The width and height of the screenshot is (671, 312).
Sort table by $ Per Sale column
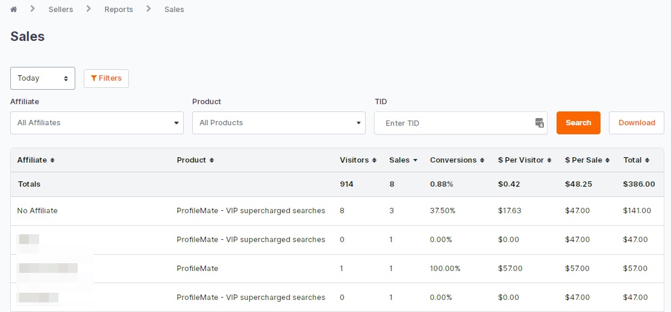coord(587,160)
